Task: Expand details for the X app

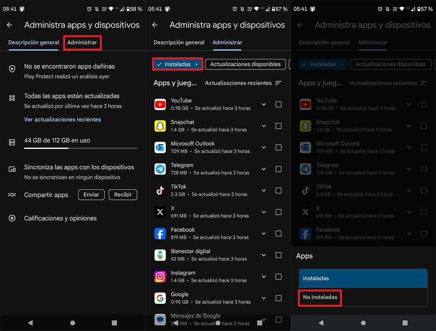Action: (x=264, y=212)
